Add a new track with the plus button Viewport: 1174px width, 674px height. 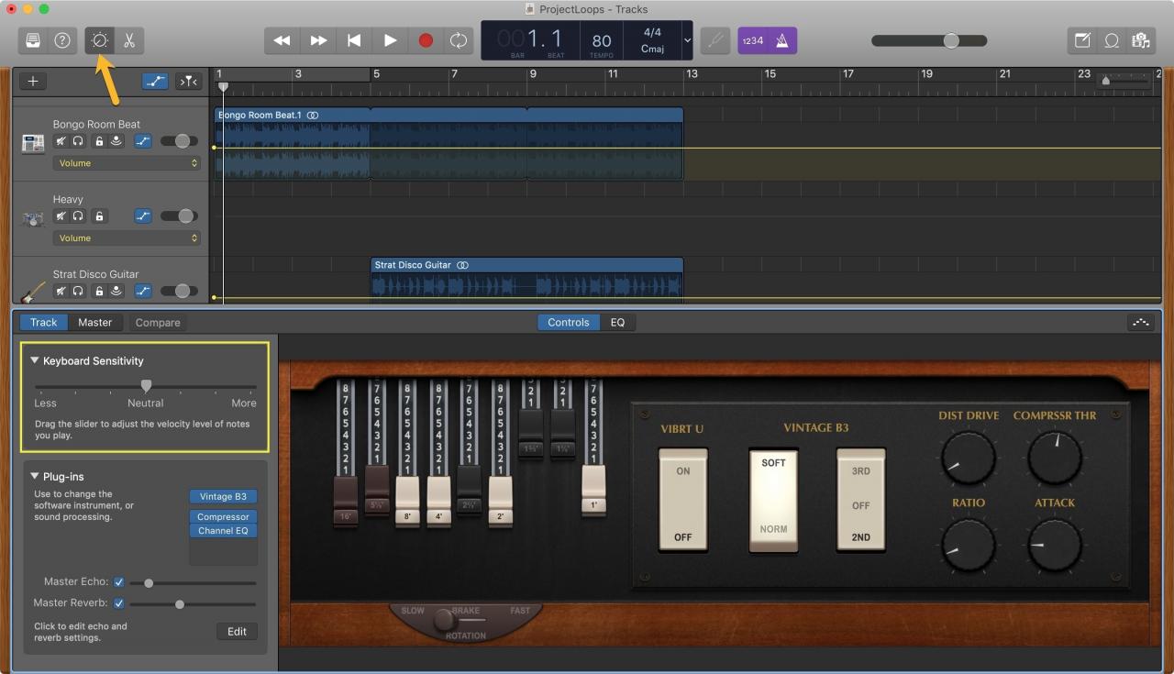tap(33, 82)
